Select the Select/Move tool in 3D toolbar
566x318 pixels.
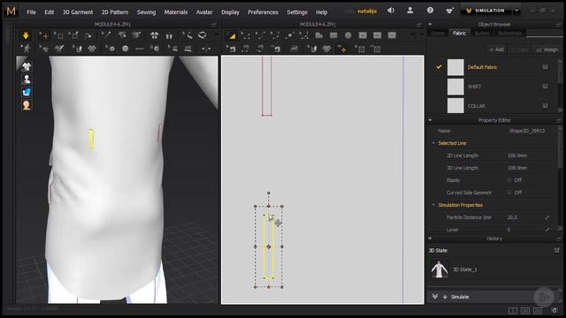44,35
